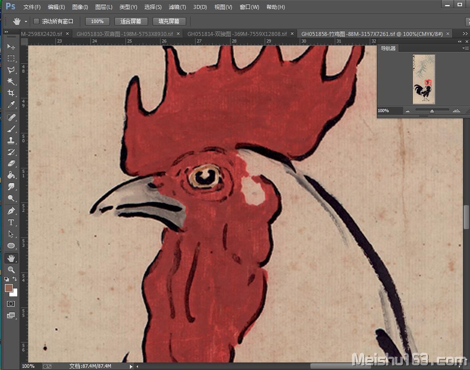Open the 滤镜(T) menu
The image size is (470, 370).
tap(177, 7)
